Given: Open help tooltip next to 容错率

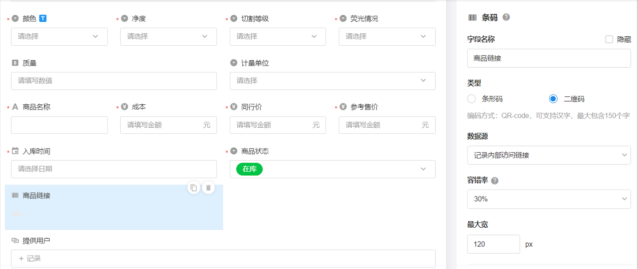Looking at the screenshot, I should 495,180.
